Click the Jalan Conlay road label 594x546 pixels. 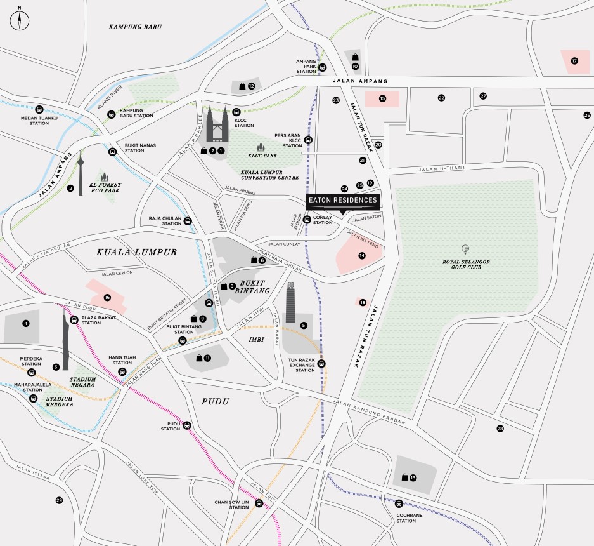coord(284,244)
